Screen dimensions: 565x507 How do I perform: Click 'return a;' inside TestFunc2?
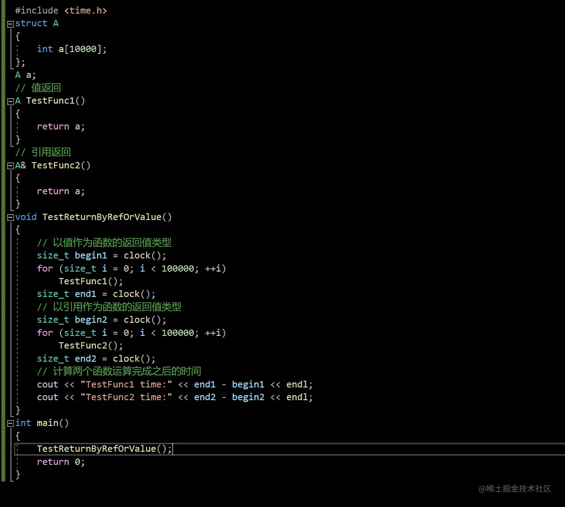61,191
